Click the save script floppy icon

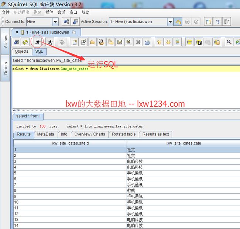[120, 42]
